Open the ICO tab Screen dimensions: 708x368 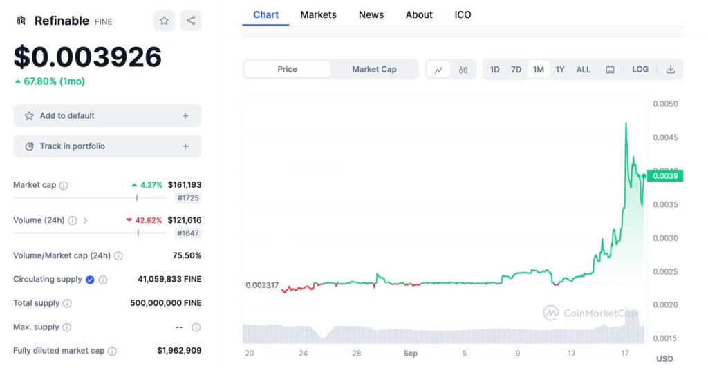pyautogui.click(x=463, y=15)
